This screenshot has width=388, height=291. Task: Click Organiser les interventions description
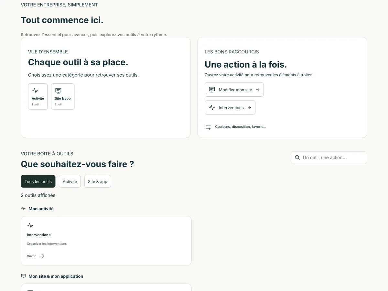point(47,244)
